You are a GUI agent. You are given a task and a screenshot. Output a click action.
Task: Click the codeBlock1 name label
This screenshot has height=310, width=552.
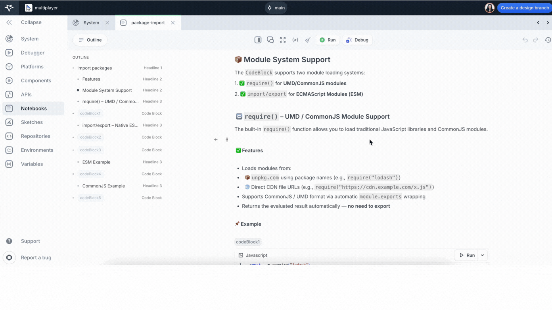point(248,242)
